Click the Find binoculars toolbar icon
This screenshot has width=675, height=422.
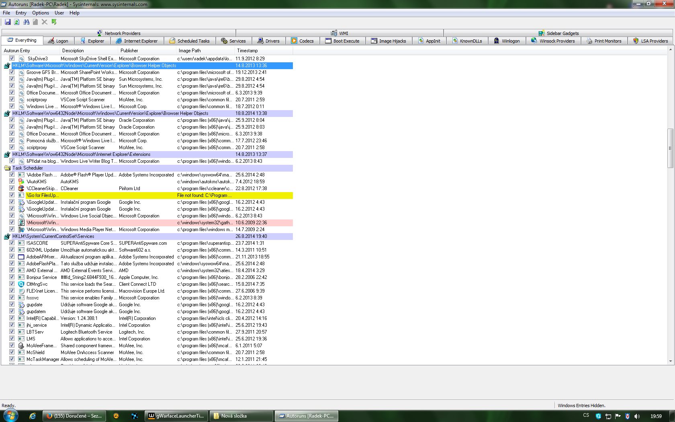(27, 22)
